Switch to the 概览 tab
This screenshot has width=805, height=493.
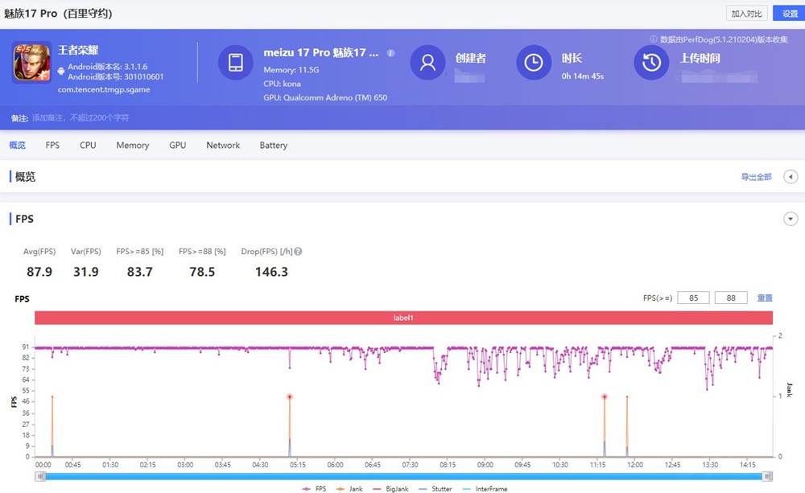tap(18, 146)
